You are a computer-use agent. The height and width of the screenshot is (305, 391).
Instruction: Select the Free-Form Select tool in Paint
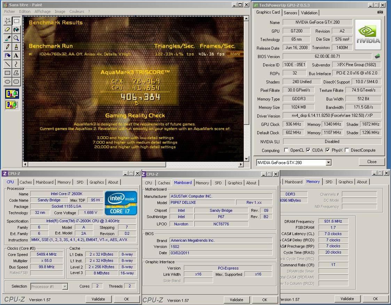[7, 21]
